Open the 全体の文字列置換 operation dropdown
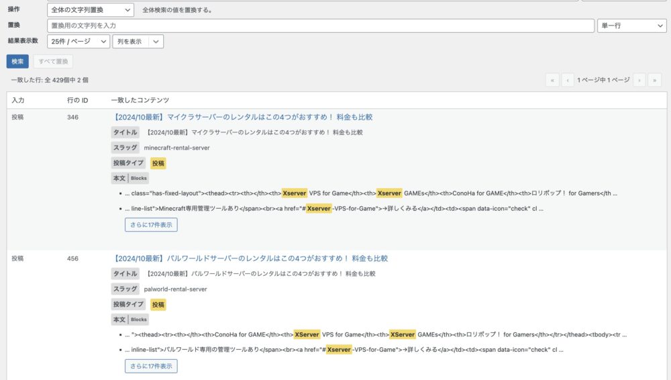 click(x=91, y=10)
